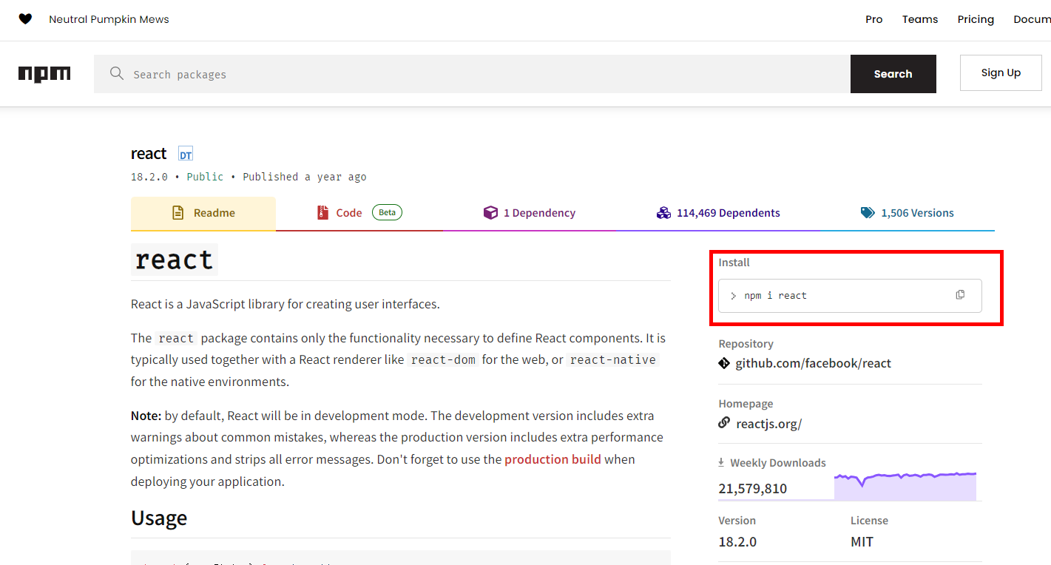Open the reactjs.org homepage link
The image size is (1051, 565).
(x=769, y=424)
